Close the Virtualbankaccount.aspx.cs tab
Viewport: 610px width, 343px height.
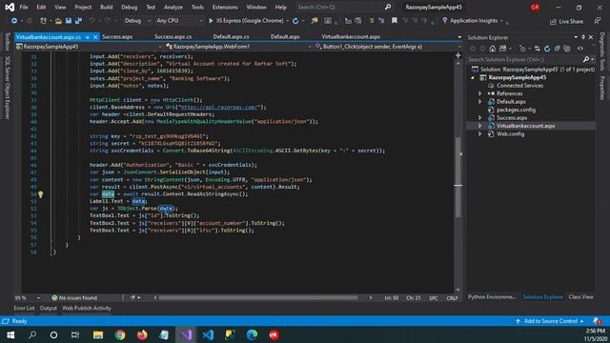click(95, 37)
